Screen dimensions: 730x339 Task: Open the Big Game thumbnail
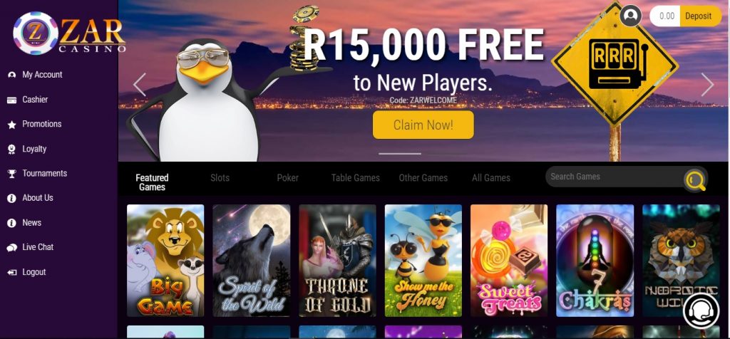pyautogui.click(x=165, y=261)
